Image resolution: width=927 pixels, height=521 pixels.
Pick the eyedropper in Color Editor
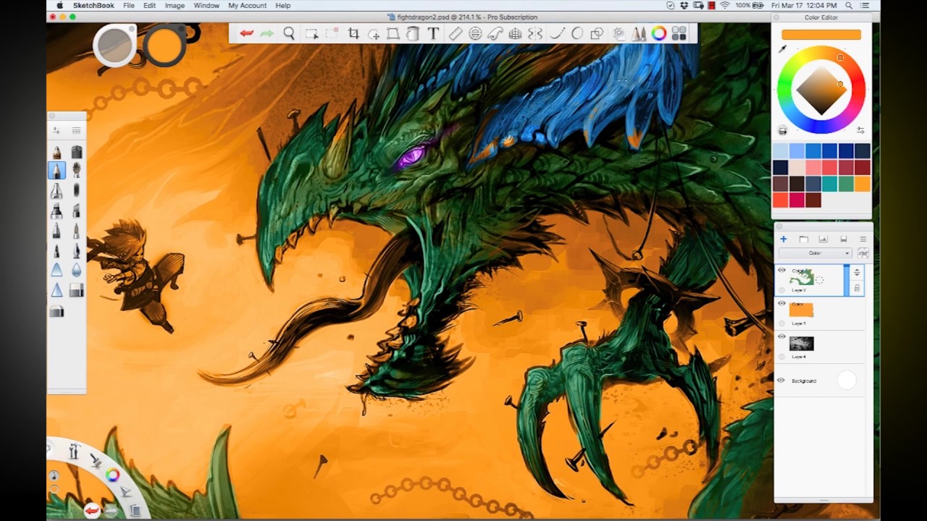coord(782,49)
